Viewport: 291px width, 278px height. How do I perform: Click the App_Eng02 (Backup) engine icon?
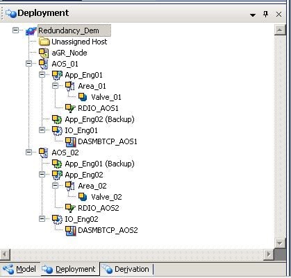click(x=57, y=119)
